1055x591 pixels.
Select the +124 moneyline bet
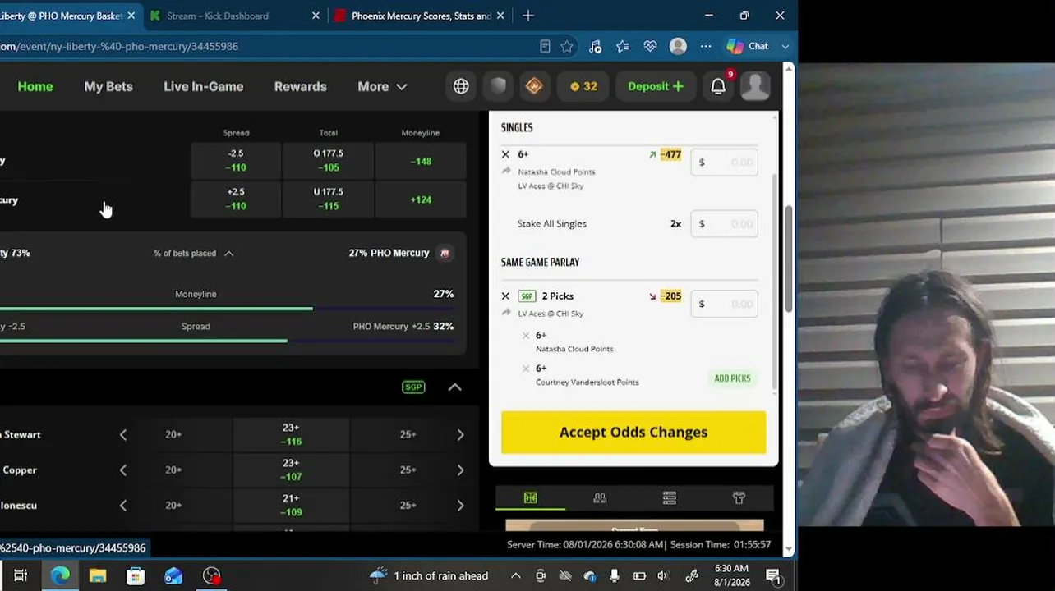click(421, 199)
